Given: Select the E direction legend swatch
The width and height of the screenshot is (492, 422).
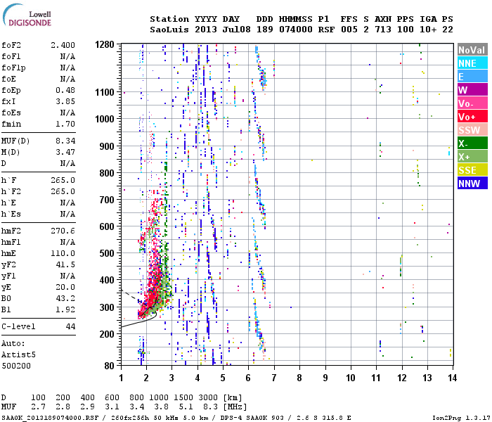Looking at the screenshot, I should point(472,76).
